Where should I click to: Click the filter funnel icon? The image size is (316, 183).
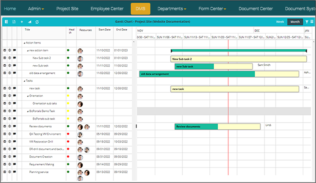(307, 22)
